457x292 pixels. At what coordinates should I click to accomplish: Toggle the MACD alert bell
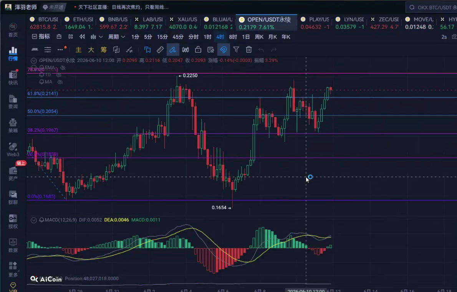(x=42, y=220)
